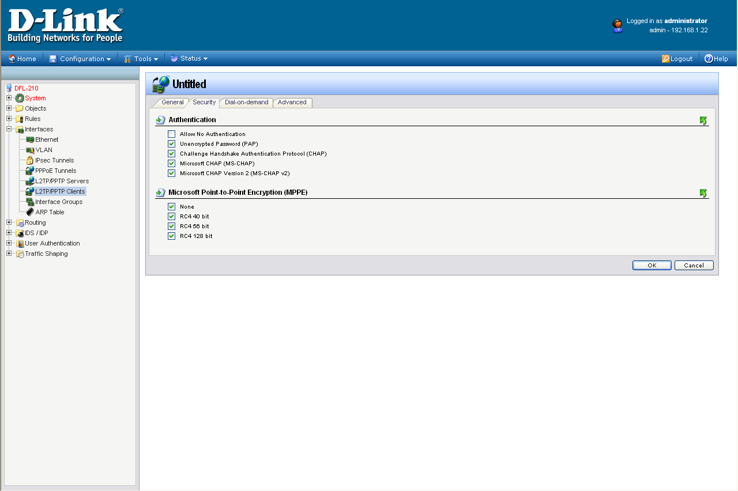The height and width of the screenshot is (491, 738).
Task: Click the Rules folder icon
Action: point(20,119)
